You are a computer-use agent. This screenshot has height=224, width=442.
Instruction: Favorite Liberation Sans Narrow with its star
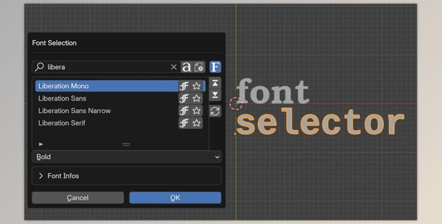tap(196, 111)
